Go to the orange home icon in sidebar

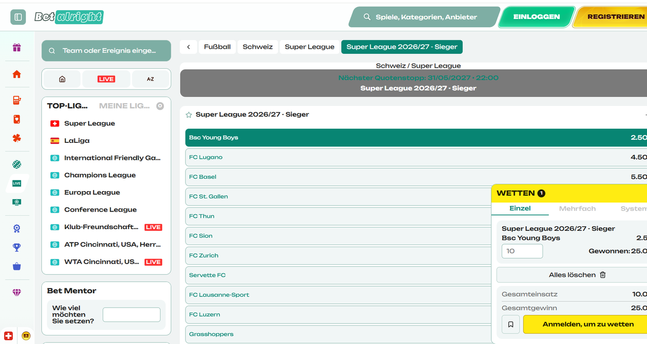[17, 74]
